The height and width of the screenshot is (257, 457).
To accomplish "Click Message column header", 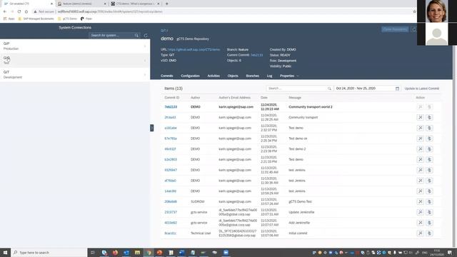I will point(295,98).
